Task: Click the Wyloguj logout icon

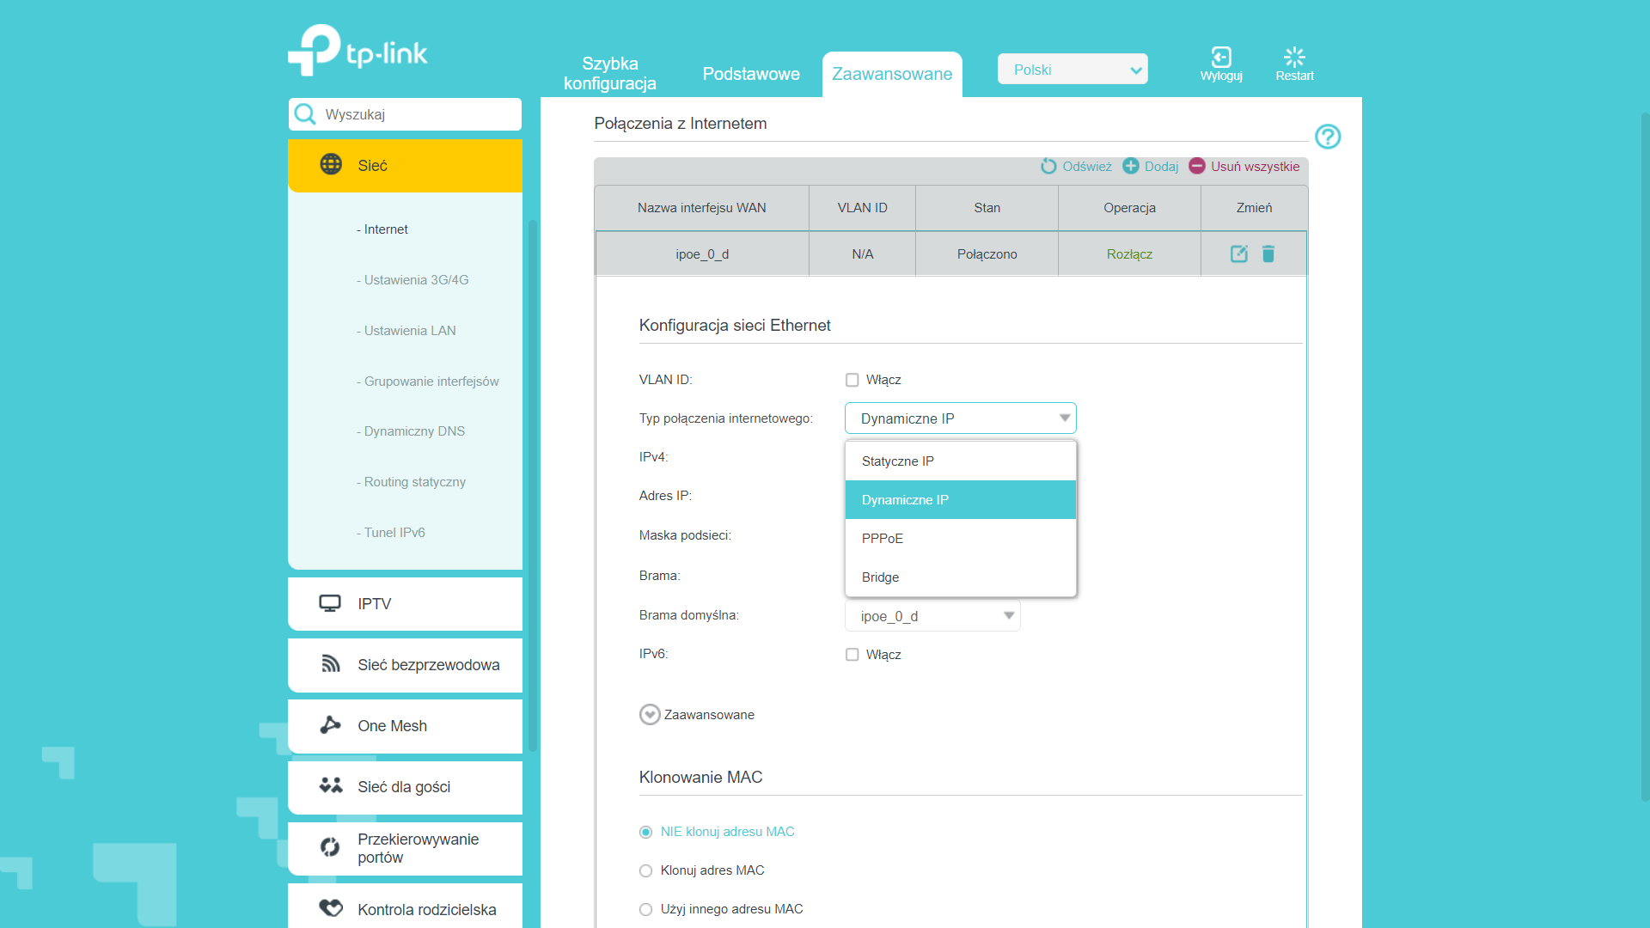Action: tap(1221, 57)
